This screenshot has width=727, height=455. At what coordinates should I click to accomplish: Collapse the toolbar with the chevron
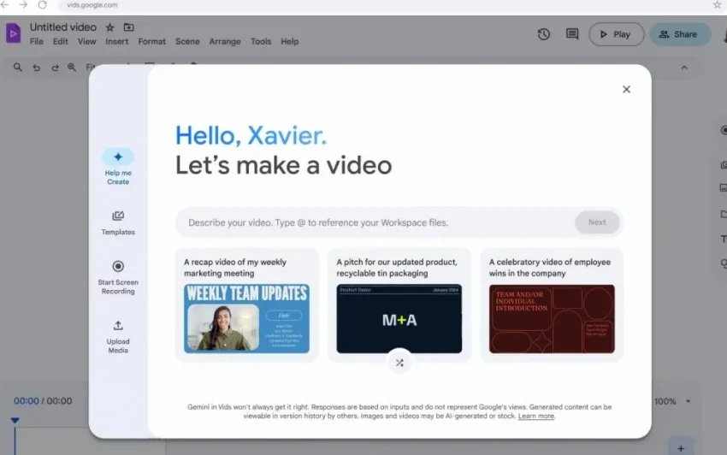(683, 68)
